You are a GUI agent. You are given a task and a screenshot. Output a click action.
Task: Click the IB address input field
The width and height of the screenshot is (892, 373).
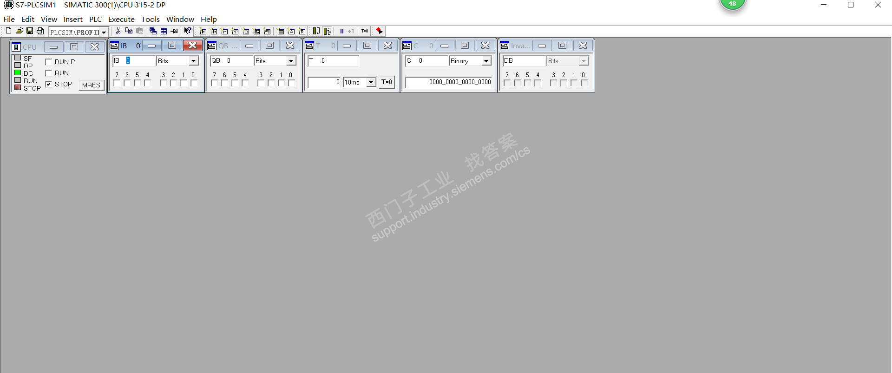coord(134,61)
